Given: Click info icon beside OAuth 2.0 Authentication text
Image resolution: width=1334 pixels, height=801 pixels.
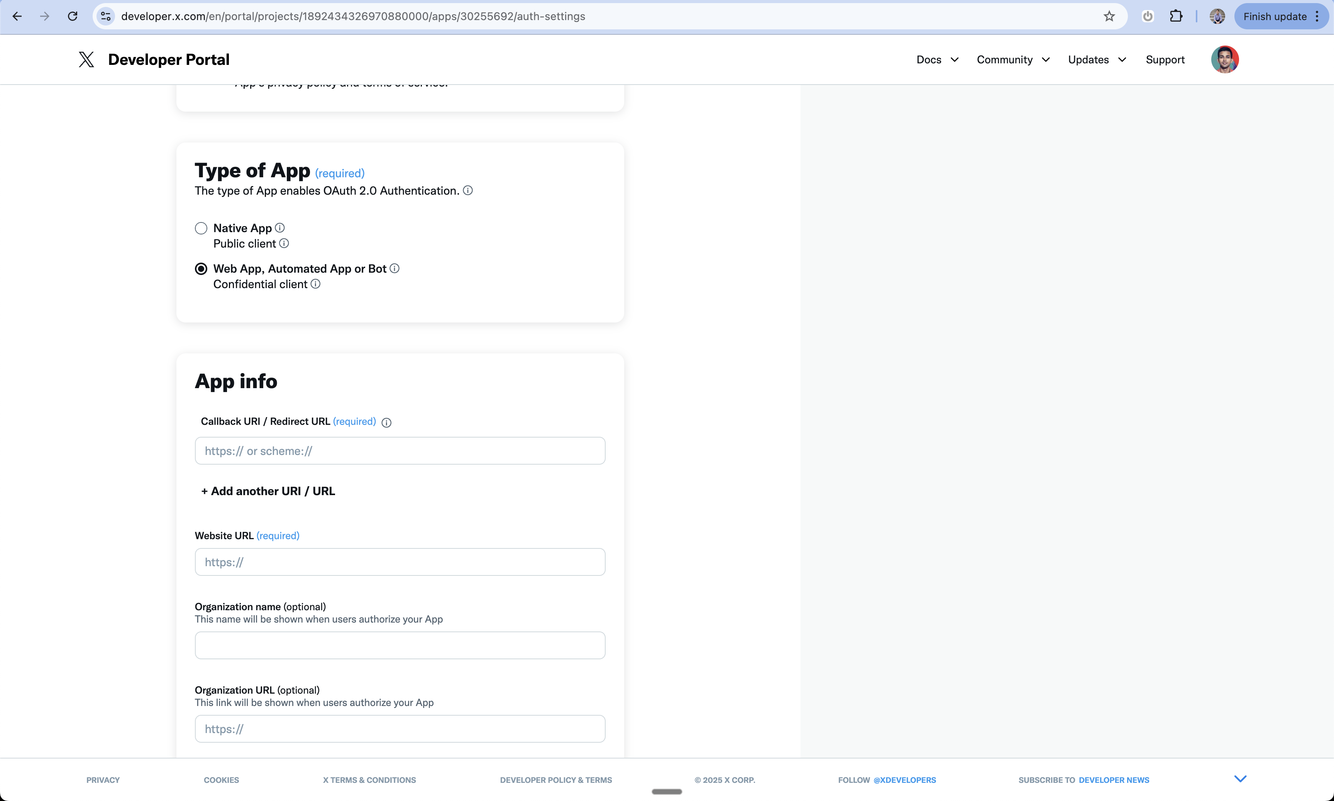Looking at the screenshot, I should coord(468,190).
